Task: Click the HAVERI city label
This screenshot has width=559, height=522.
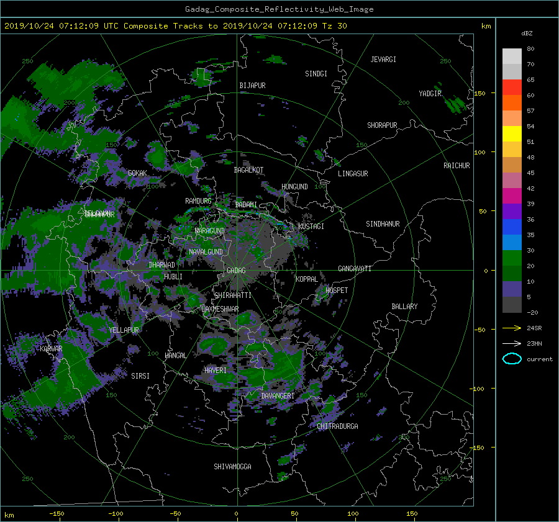Action: [x=216, y=371]
